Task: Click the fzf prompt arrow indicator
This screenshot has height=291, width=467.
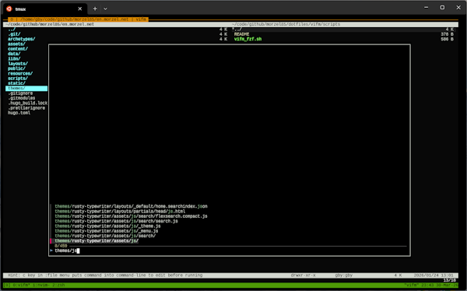Action: (x=51, y=251)
